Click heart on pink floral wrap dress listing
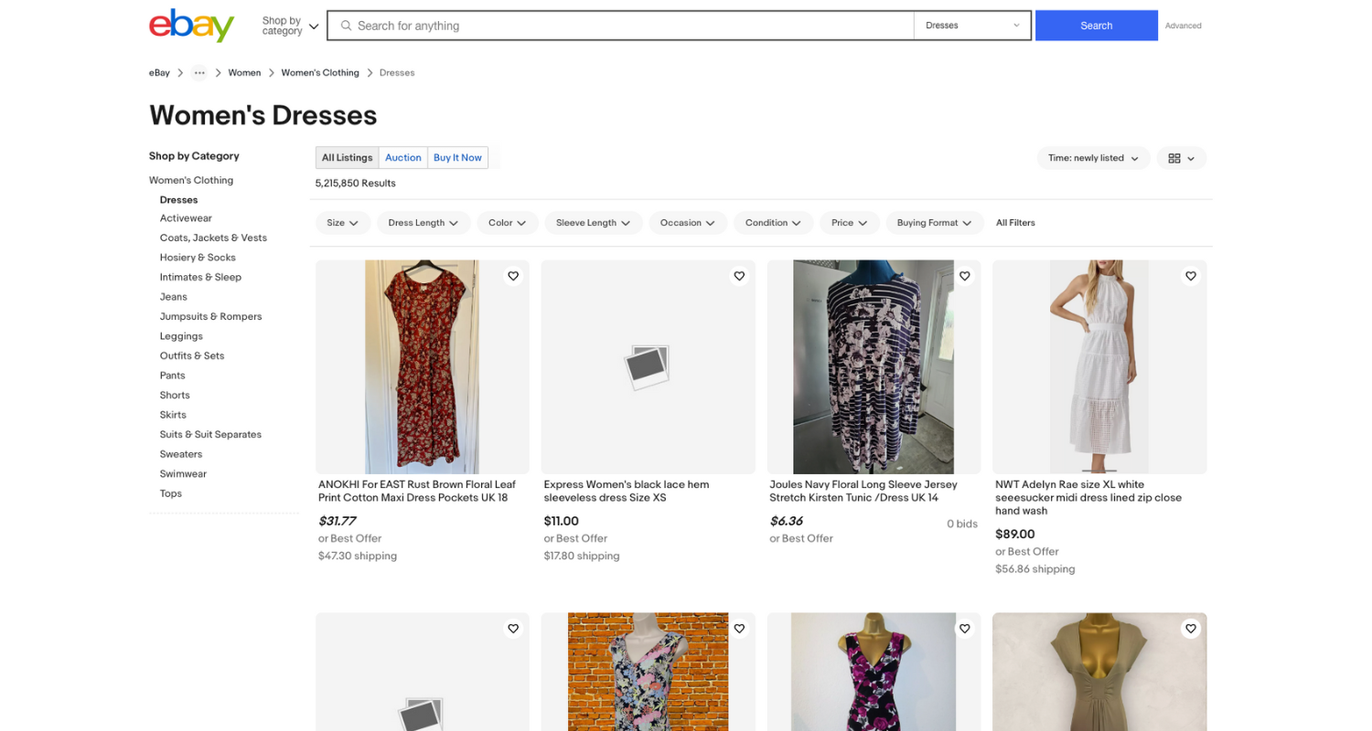 tap(964, 629)
